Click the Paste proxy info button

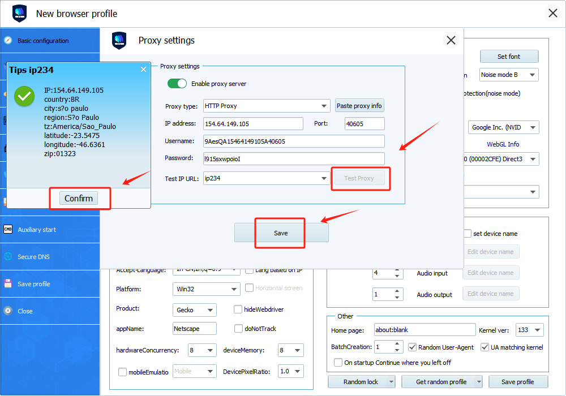coord(359,106)
